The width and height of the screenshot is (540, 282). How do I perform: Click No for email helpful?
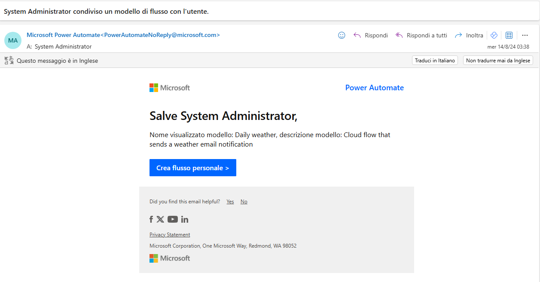click(244, 202)
